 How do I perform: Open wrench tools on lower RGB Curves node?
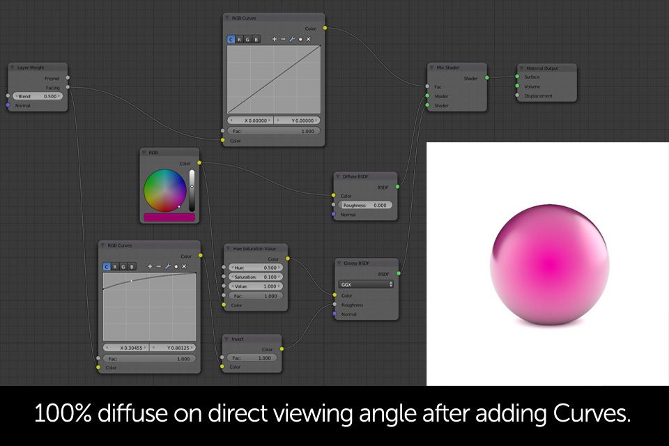pos(168,266)
